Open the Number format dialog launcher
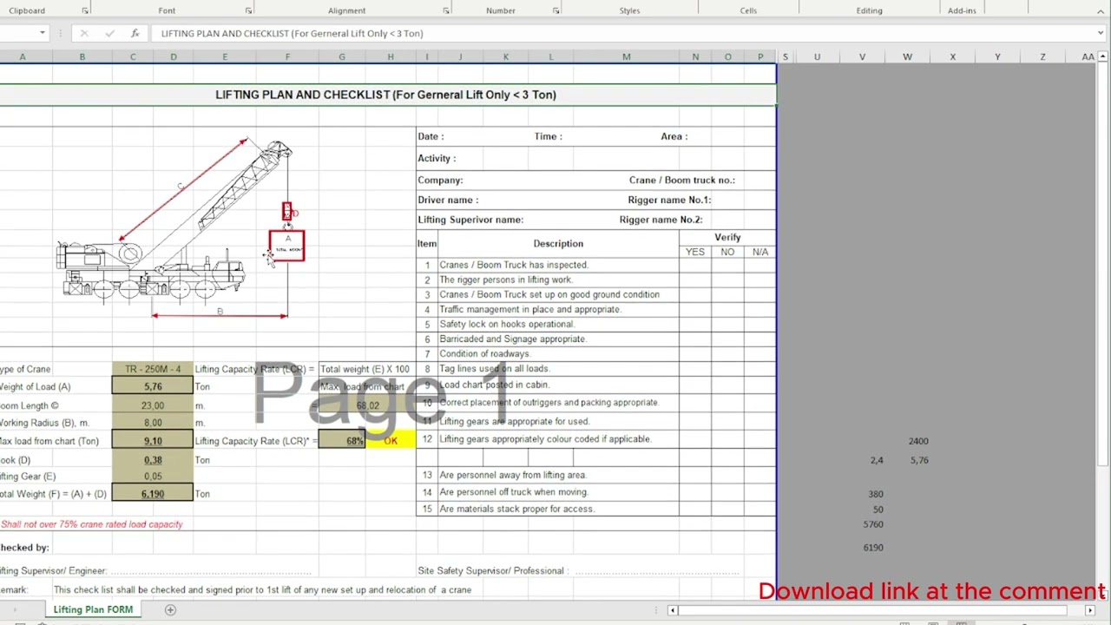Screen dimensions: 1111x625 point(555,10)
